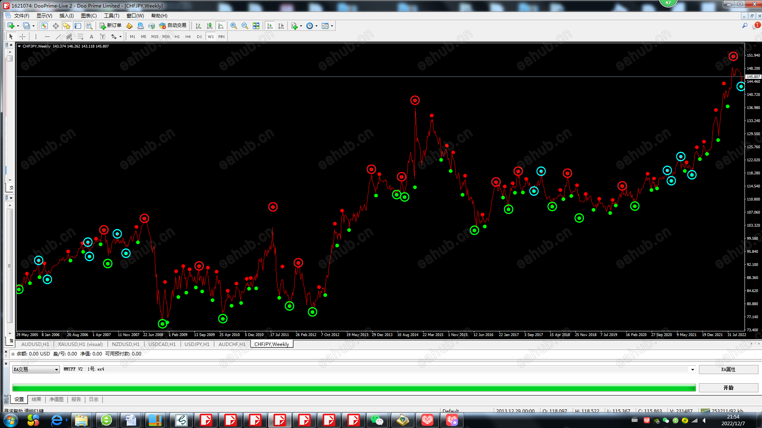Toggle chart auto scroll icon
The height and width of the screenshot is (428, 762).
pos(270,26)
